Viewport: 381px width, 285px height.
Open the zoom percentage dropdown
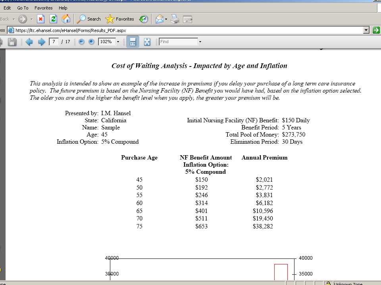tap(118, 42)
